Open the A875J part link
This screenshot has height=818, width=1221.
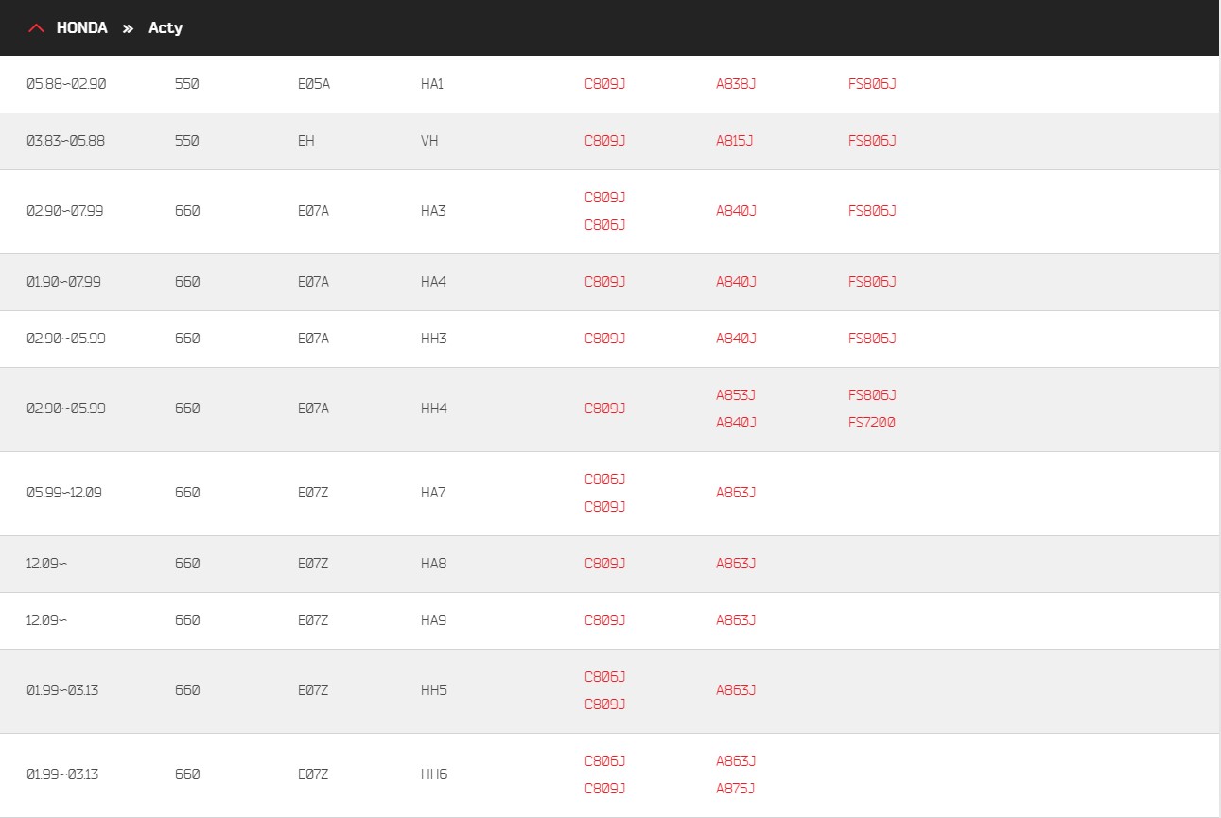tap(736, 789)
